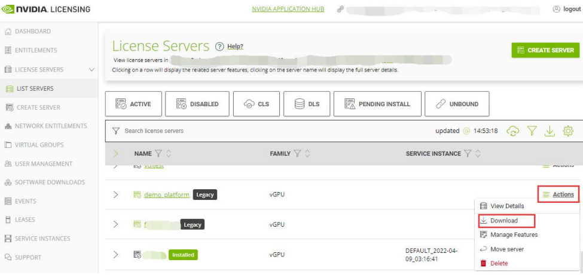
Task: Click funnel icon in search box
Action: [x=116, y=131]
